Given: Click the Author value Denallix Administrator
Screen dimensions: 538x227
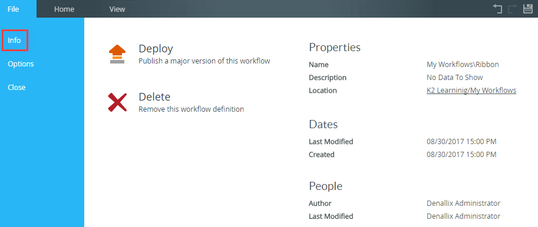Looking at the screenshot, I should pos(463,203).
